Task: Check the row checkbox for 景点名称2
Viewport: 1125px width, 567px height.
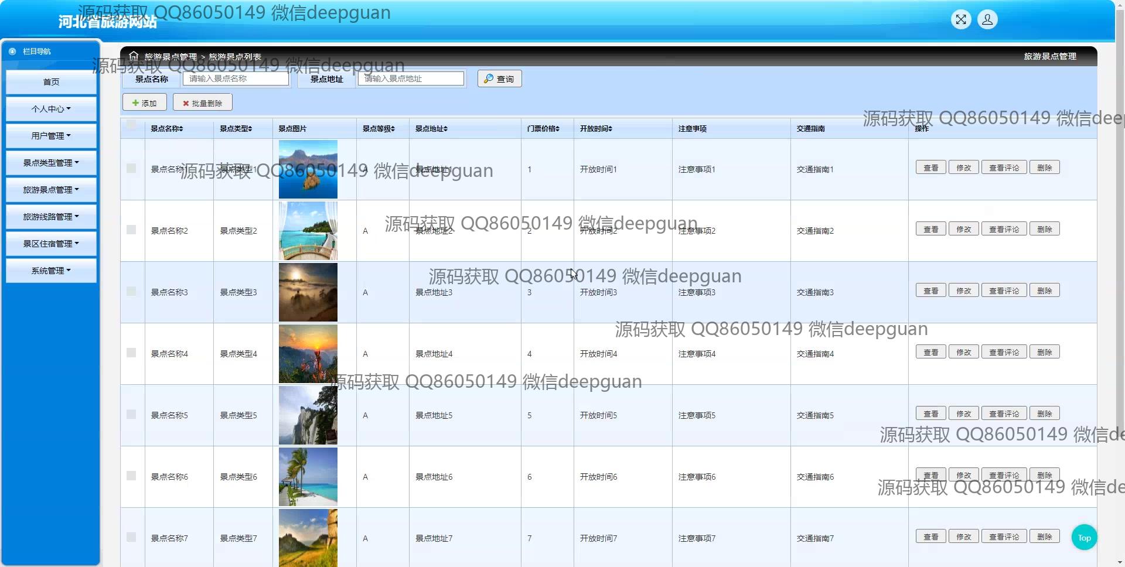Action: pos(131,230)
